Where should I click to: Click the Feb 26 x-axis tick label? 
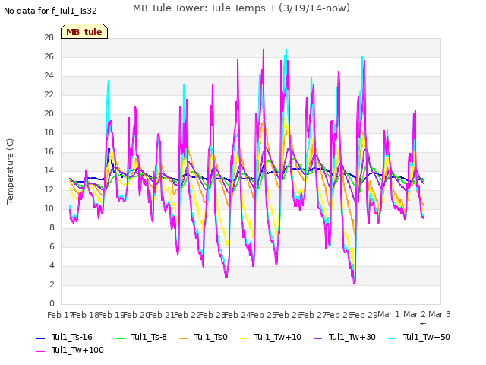click(x=289, y=315)
